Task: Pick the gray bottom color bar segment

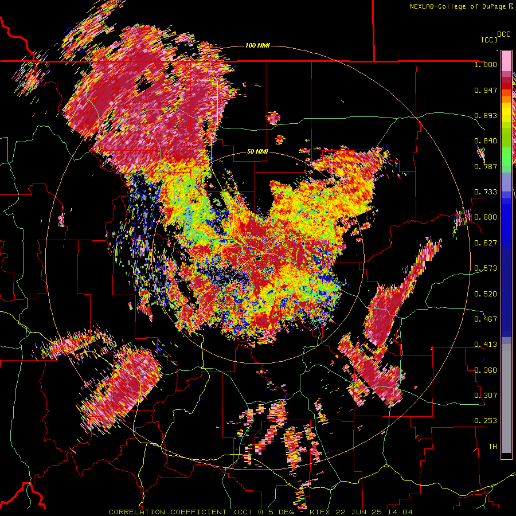Action: coord(506,398)
